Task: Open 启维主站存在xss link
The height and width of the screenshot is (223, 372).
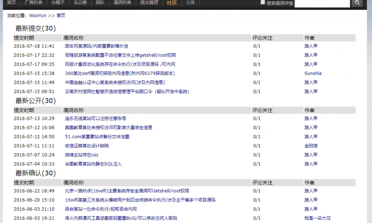Action: tap(81, 155)
